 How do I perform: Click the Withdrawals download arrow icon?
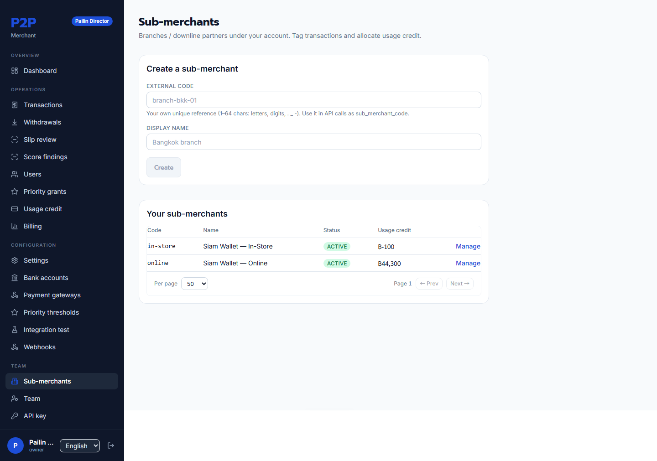(x=15, y=122)
